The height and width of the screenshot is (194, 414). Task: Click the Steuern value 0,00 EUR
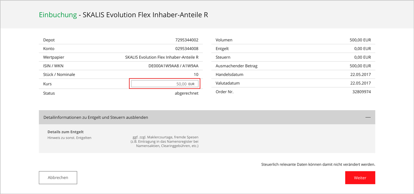[x=363, y=57]
